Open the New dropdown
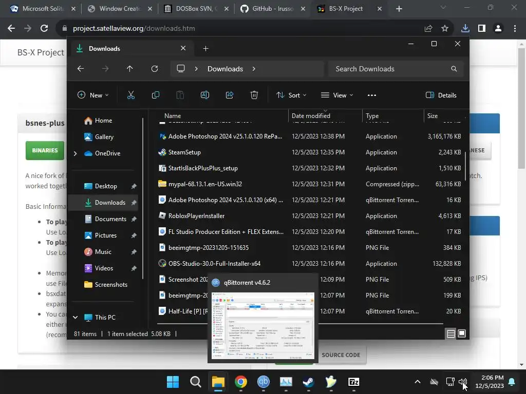Viewport: 526px width, 394px height. [93, 95]
